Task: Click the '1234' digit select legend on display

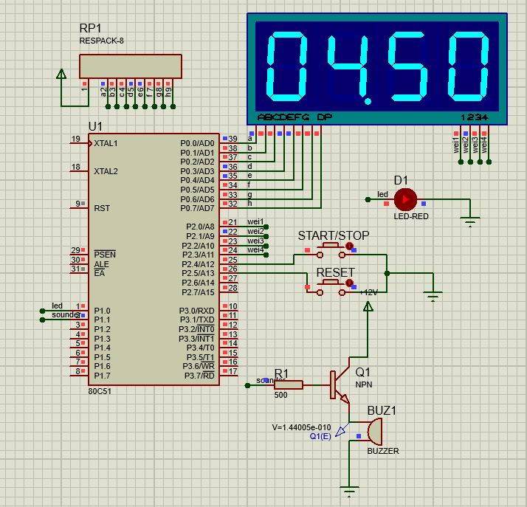Action: pos(475,117)
